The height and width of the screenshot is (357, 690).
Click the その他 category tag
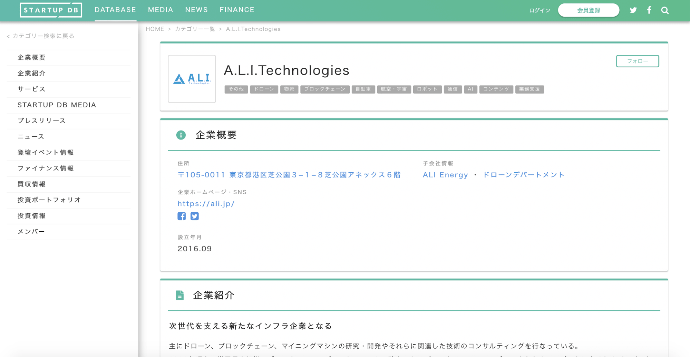coord(236,89)
